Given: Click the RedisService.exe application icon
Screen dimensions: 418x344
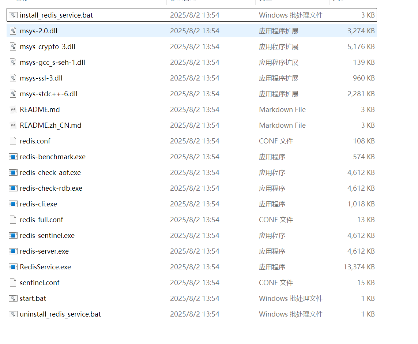Looking at the screenshot, I should pyautogui.click(x=12, y=267).
